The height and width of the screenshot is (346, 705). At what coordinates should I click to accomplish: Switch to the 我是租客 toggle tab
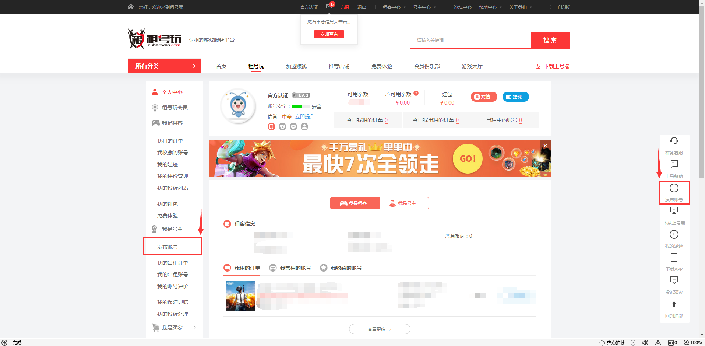[355, 203]
